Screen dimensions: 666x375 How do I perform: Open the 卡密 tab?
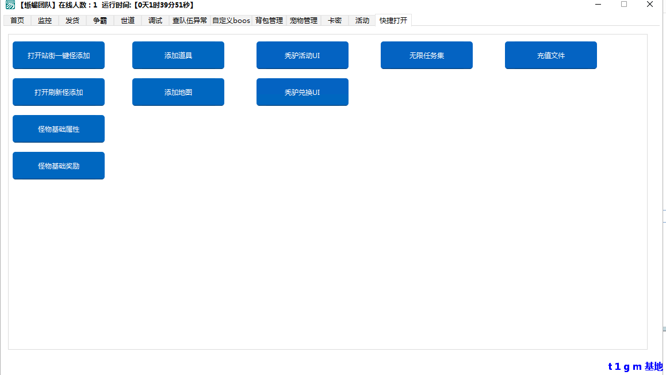pos(335,21)
